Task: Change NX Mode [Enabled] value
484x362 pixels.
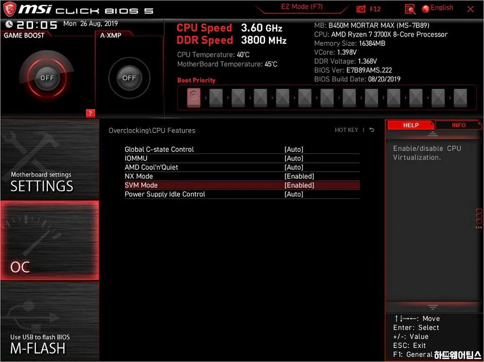Action: [299, 176]
